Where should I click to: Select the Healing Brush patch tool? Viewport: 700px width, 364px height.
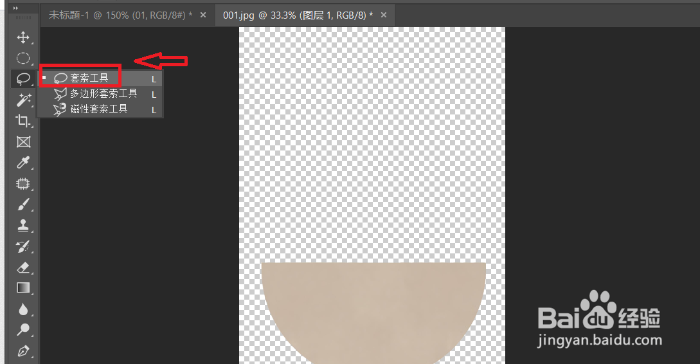coord(23,183)
